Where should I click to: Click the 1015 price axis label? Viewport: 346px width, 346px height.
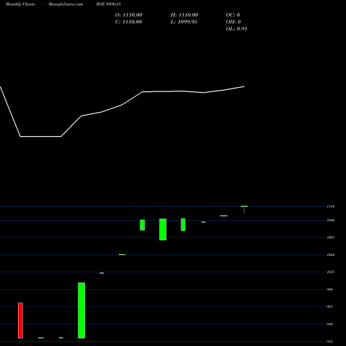pyautogui.click(x=331, y=272)
